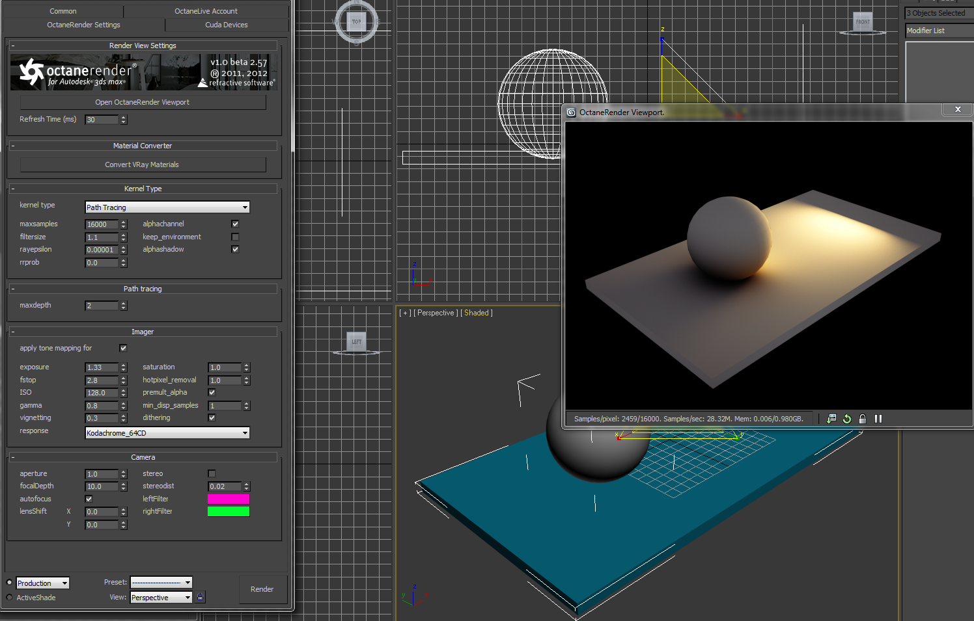974x621 pixels.
Task: Toggle apply tone mapping checkbox
Action: pyautogui.click(x=123, y=348)
